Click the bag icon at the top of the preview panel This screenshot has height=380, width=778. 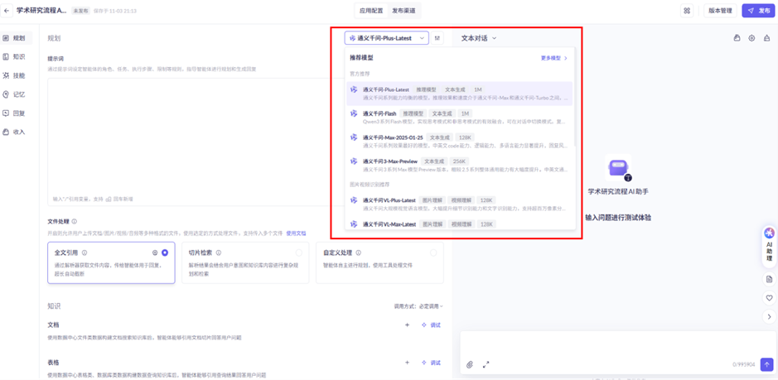click(x=737, y=38)
